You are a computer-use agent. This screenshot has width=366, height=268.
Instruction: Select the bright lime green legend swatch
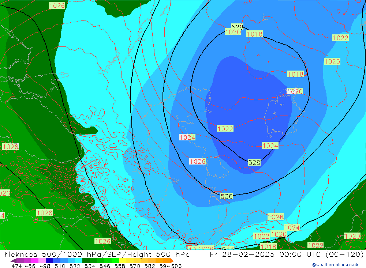(115, 260)
